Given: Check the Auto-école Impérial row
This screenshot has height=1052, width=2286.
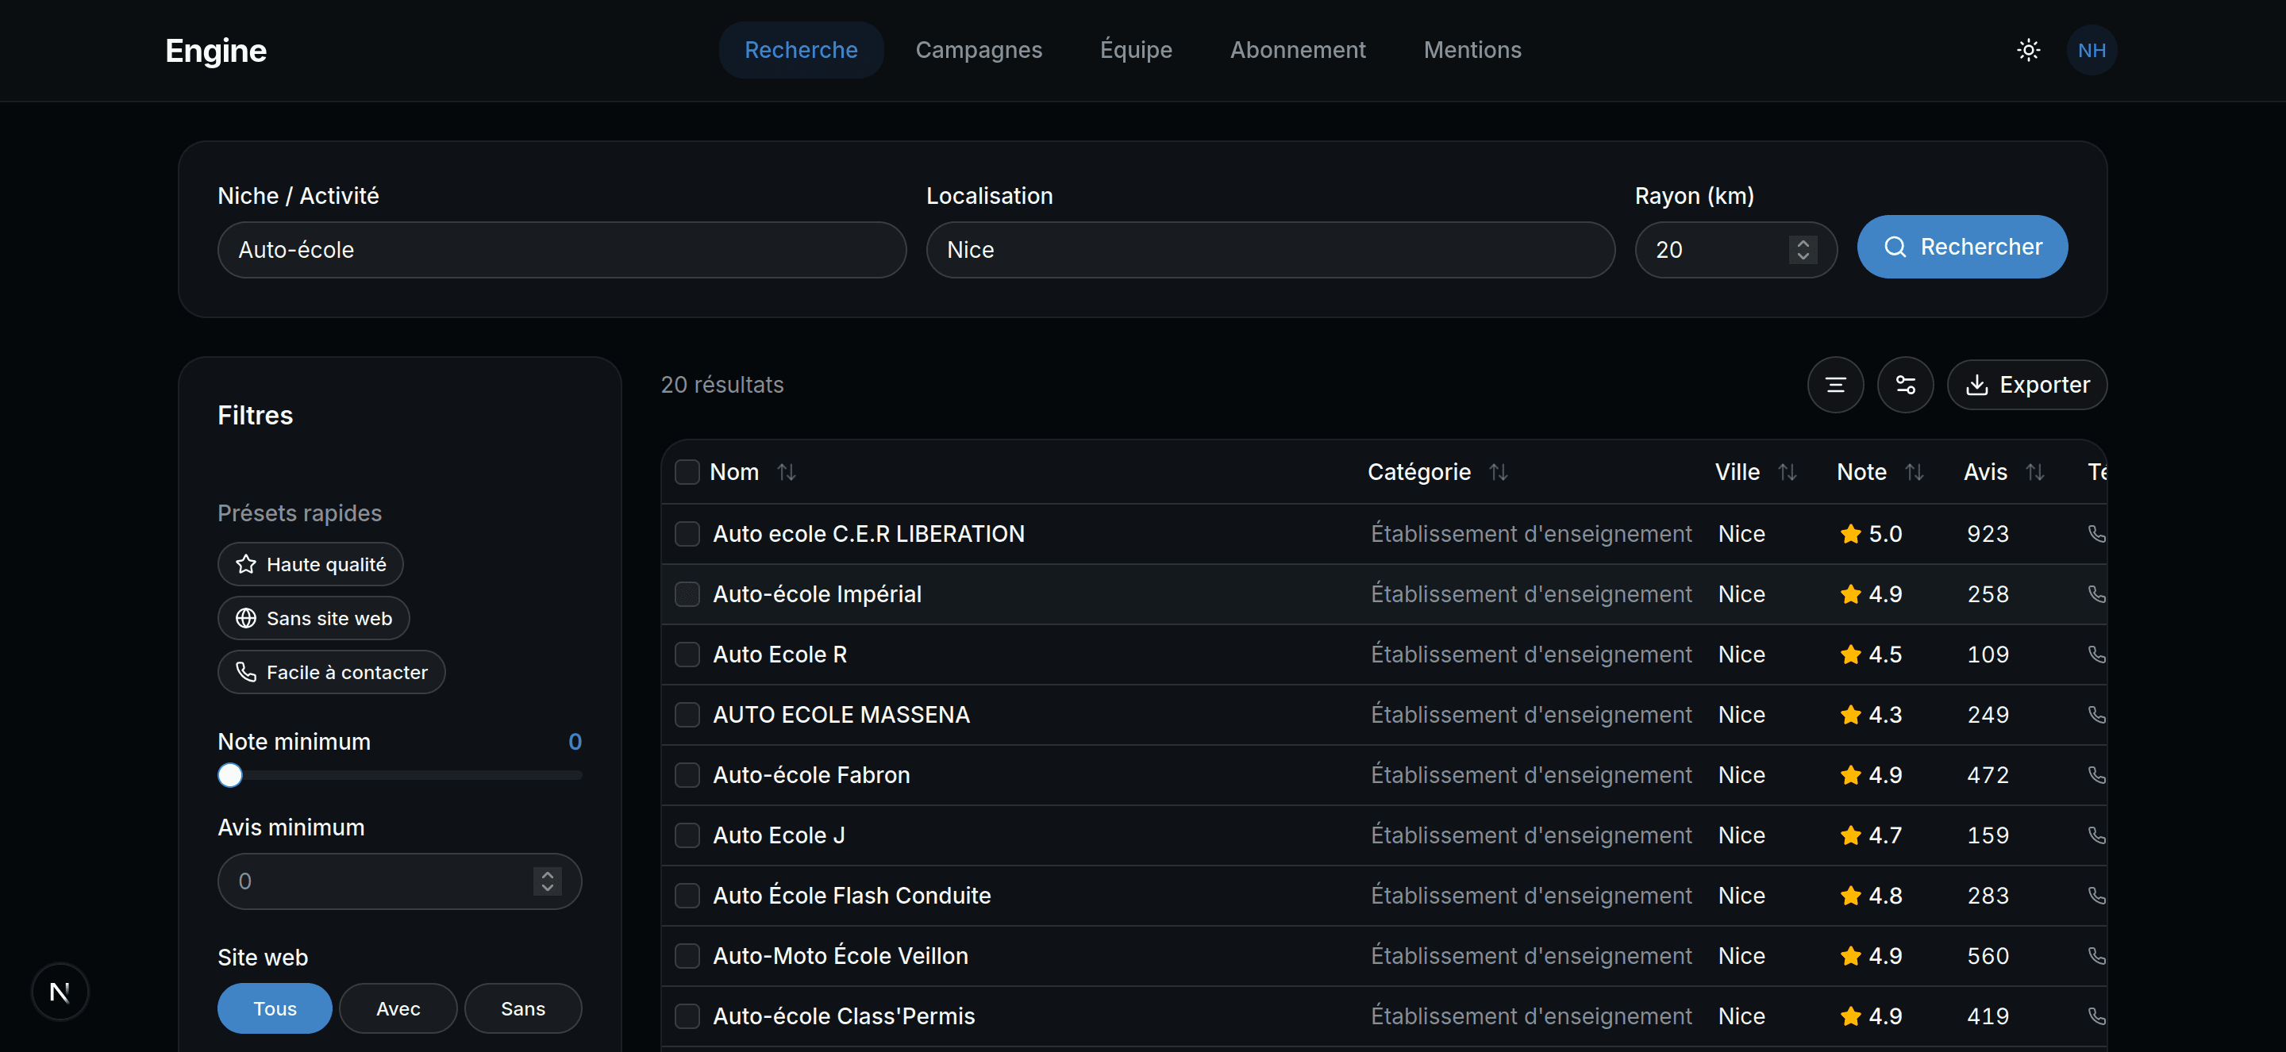Looking at the screenshot, I should point(687,593).
